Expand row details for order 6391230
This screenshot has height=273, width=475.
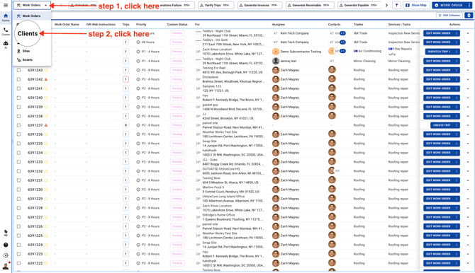(x=468, y=190)
